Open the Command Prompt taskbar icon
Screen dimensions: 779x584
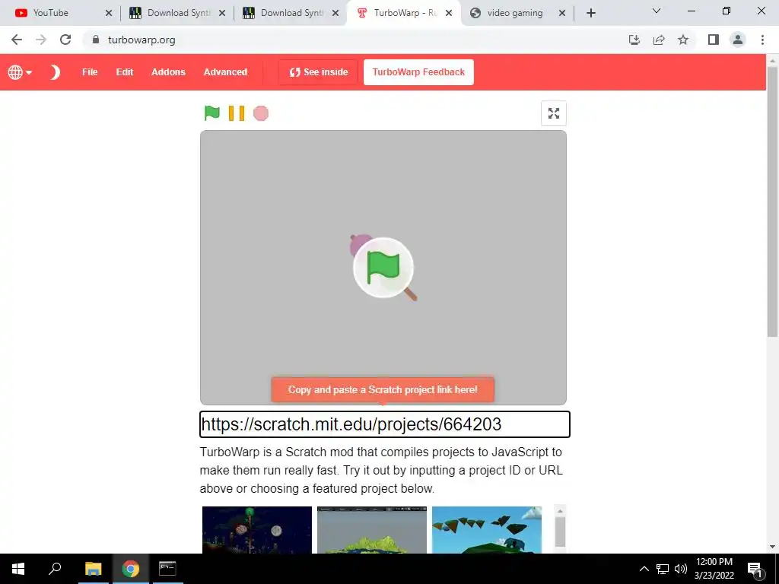[x=167, y=569]
